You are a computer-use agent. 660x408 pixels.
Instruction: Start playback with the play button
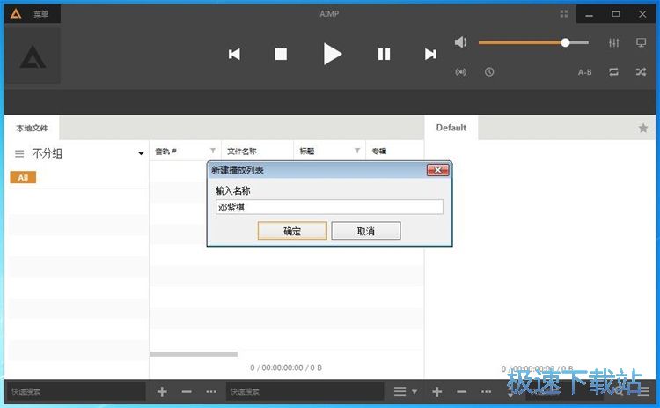coord(332,54)
